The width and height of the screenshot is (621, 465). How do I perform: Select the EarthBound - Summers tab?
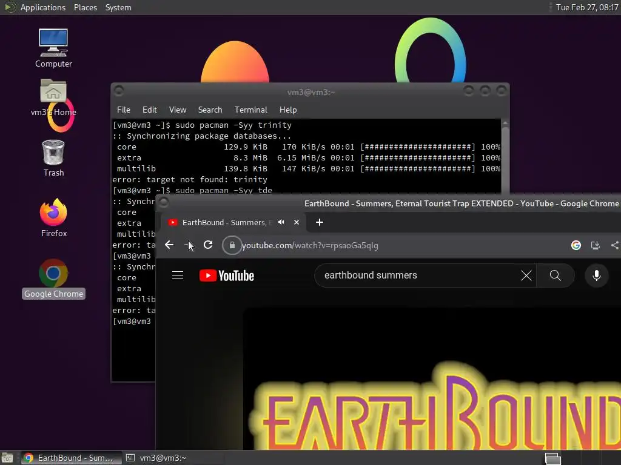pyautogui.click(x=233, y=222)
